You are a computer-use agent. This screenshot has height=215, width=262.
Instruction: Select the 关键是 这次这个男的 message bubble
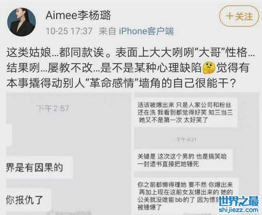point(184,160)
